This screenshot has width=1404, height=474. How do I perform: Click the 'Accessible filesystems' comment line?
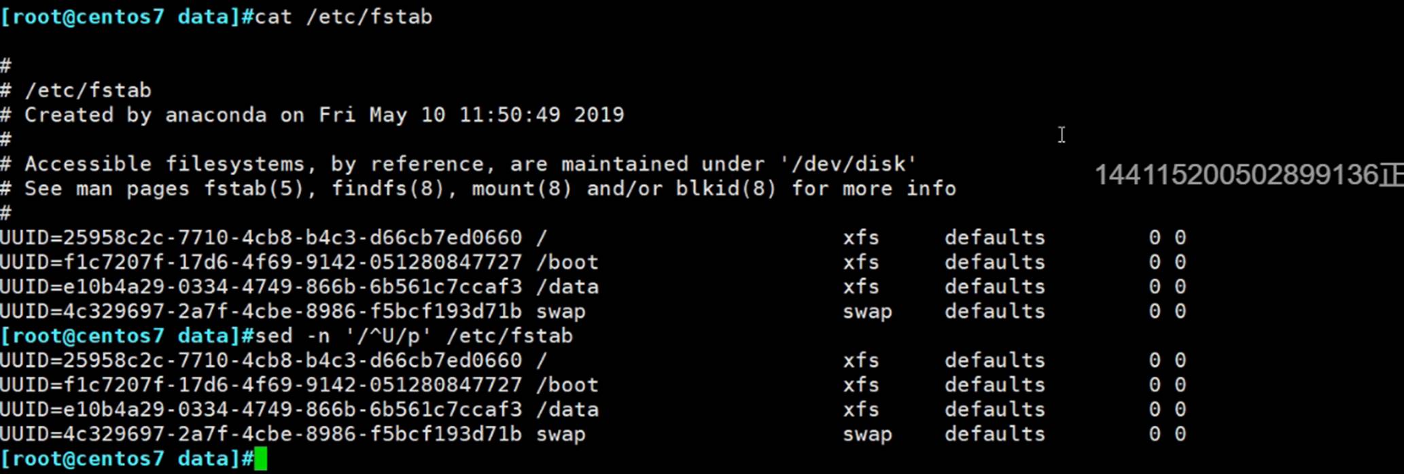[x=459, y=164]
